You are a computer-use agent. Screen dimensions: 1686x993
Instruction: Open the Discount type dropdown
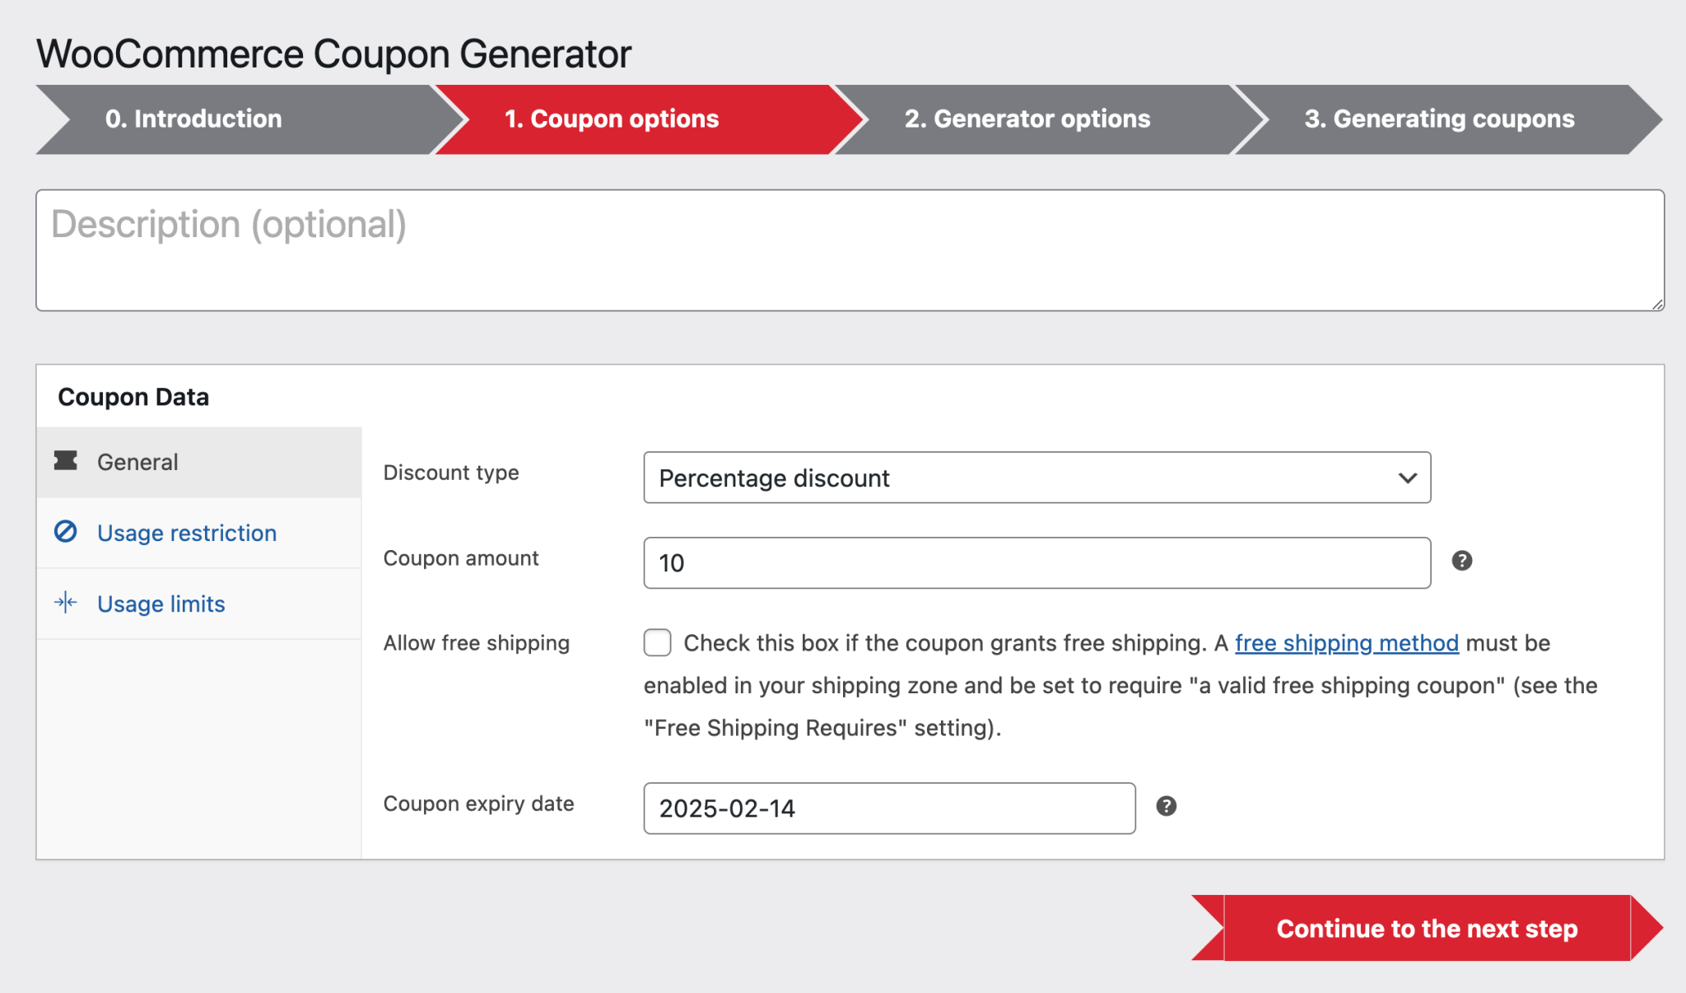click(x=1037, y=478)
